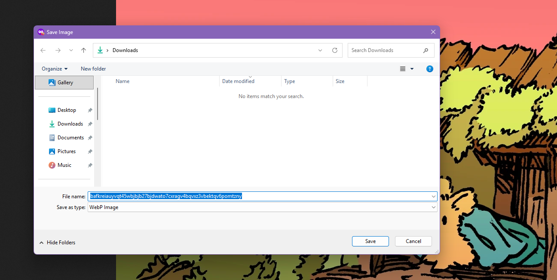Screen dimensions: 557x280
Task: Select Gallery in the sidebar
Action: click(x=64, y=83)
